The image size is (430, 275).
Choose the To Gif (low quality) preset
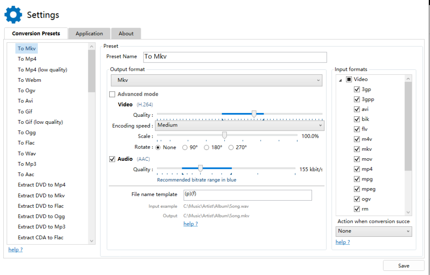pos(40,122)
